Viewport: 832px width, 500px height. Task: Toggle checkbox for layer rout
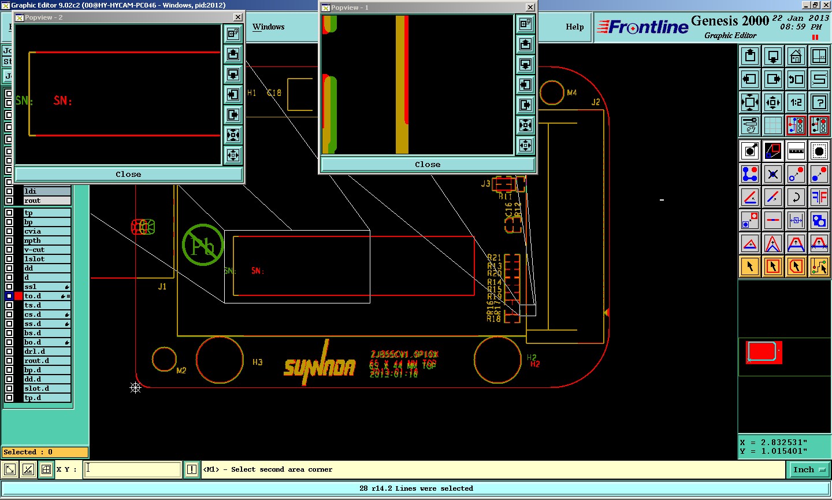9,201
